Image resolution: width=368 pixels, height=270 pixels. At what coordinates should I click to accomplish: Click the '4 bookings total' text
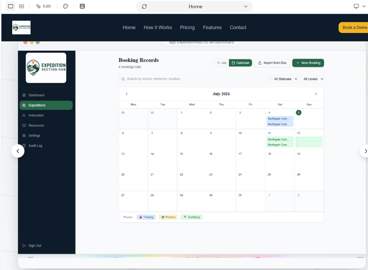[x=130, y=67]
